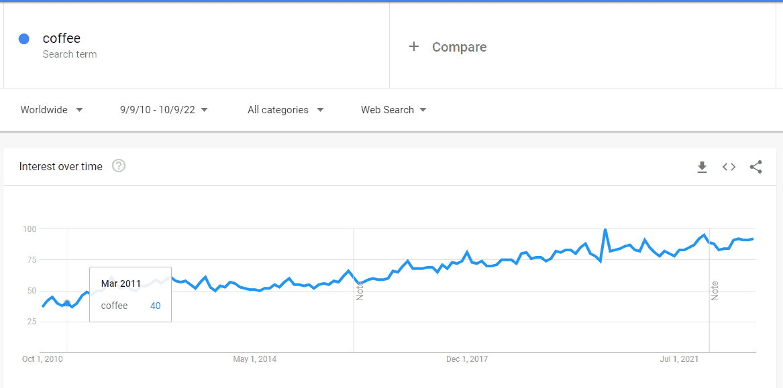Click the highest peak on the trend line
This screenshot has width=783, height=388.
605,230
